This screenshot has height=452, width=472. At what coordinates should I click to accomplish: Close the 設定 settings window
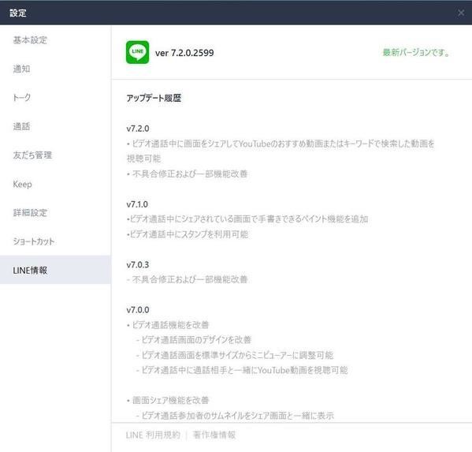[460, 13]
